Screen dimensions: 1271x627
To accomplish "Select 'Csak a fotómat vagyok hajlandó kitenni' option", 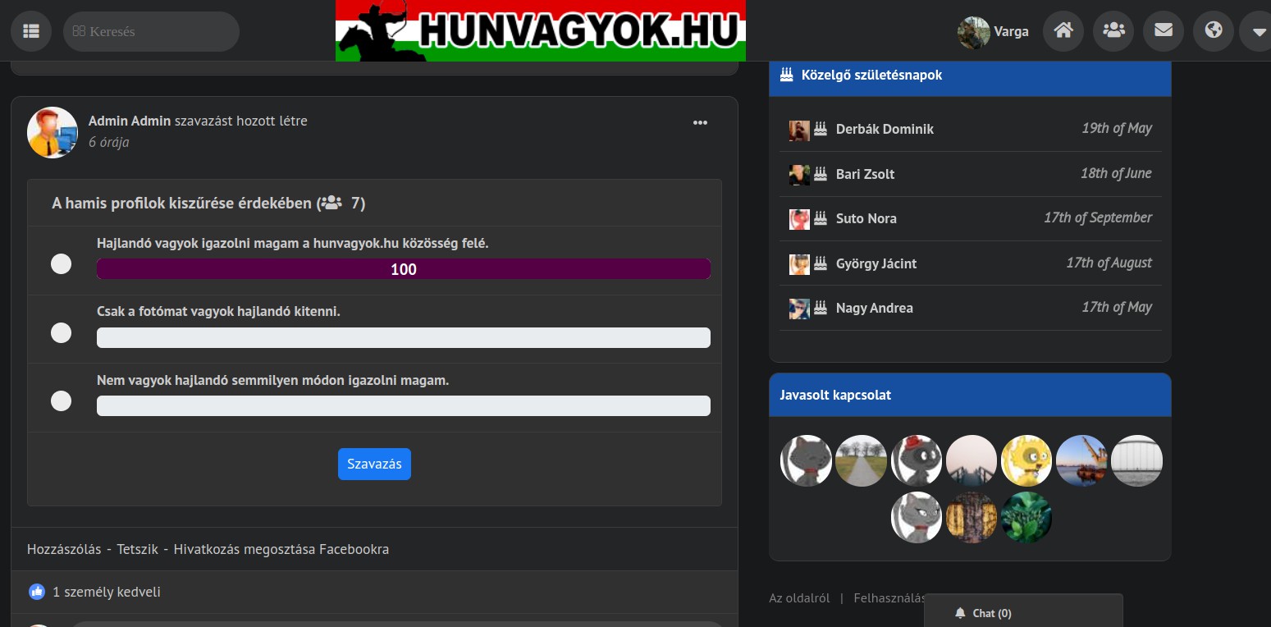I will tap(62, 333).
